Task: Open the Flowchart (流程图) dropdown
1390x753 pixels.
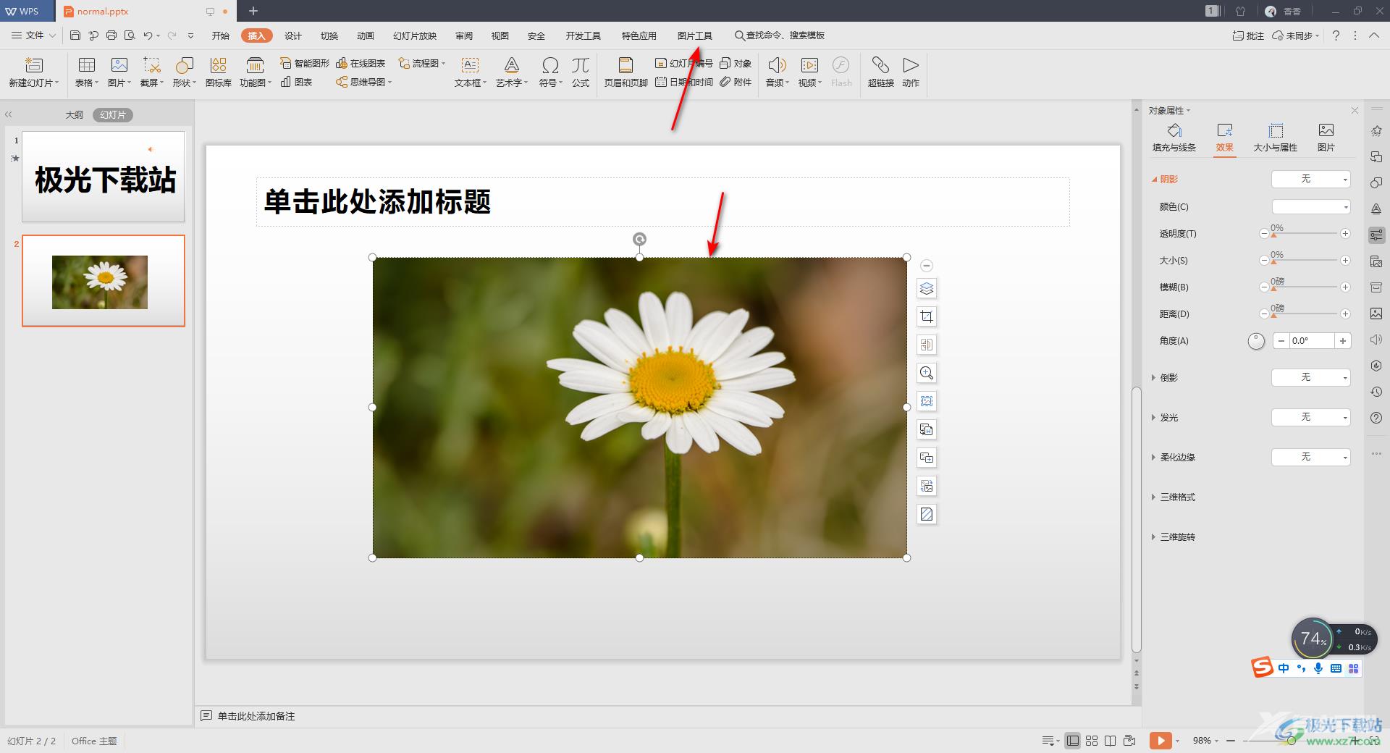Action: tap(423, 64)
